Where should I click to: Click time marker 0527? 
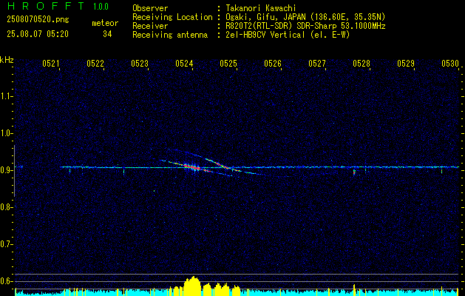coord(317,63)
